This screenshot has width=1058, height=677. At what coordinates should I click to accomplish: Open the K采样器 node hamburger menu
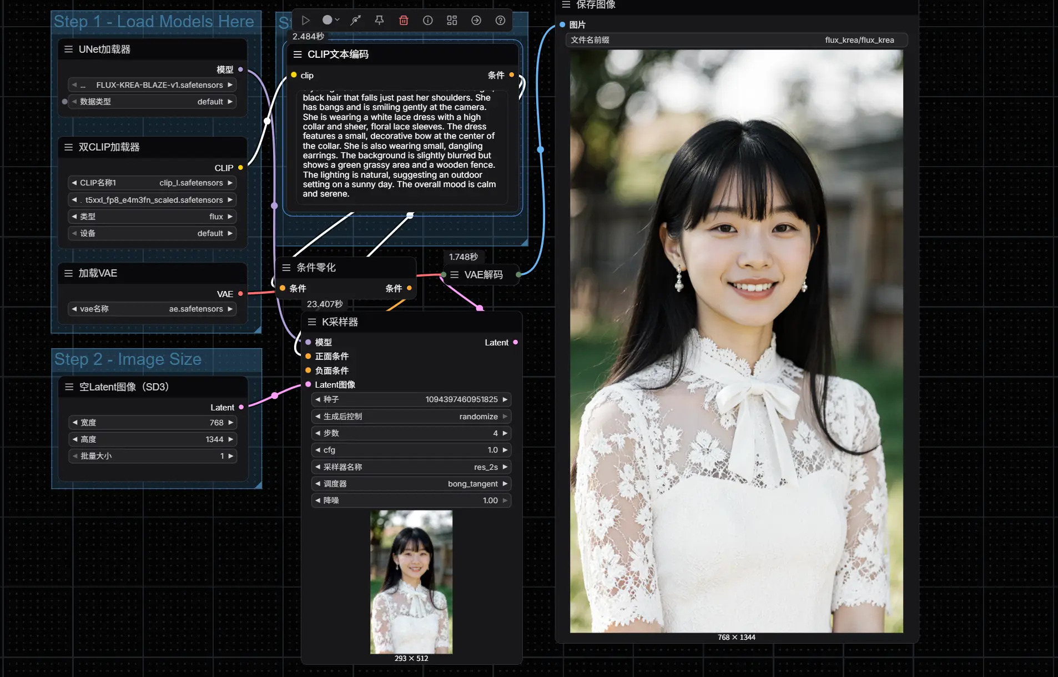[312, 322]
